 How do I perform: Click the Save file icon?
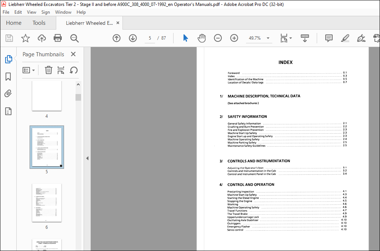click(9, 38)
